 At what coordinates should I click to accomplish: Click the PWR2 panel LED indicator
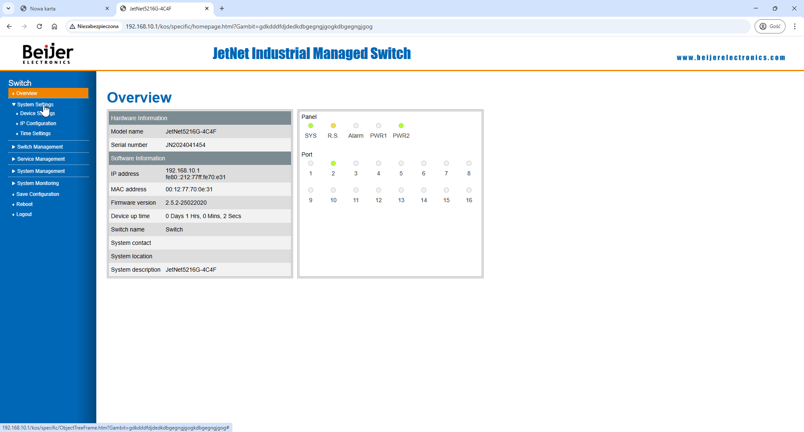pos(401,126)
